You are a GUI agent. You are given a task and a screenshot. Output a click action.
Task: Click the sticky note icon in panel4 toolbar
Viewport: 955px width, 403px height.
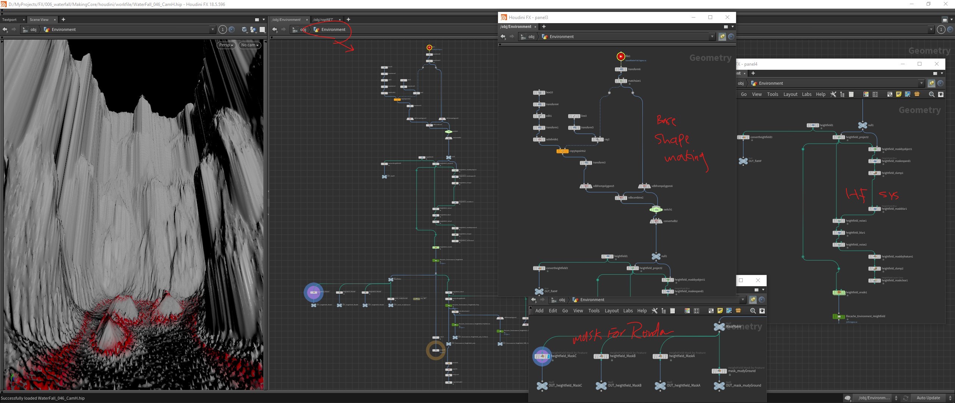click(899, 94)
